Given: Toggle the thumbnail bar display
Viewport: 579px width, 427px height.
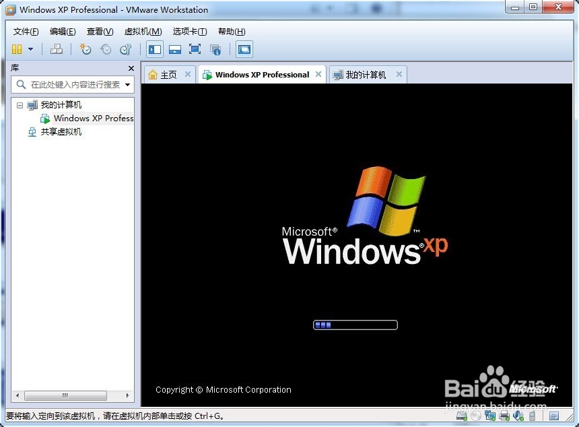Looking at the screenshot, I should 175,49.
